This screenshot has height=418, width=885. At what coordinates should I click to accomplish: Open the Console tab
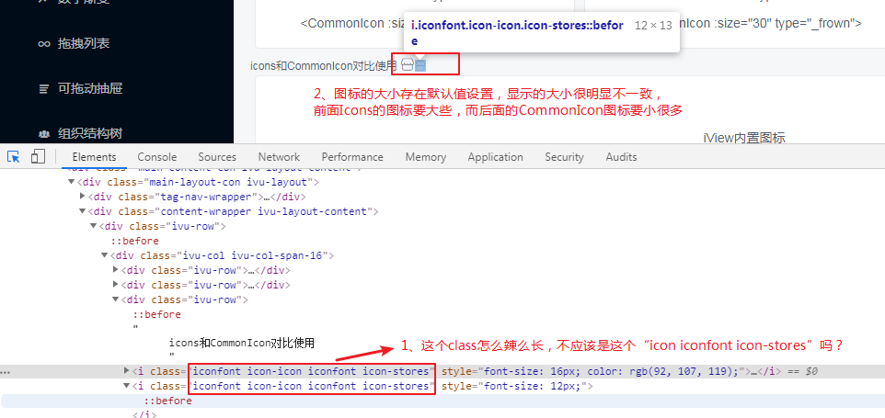(x=157, y=157)
